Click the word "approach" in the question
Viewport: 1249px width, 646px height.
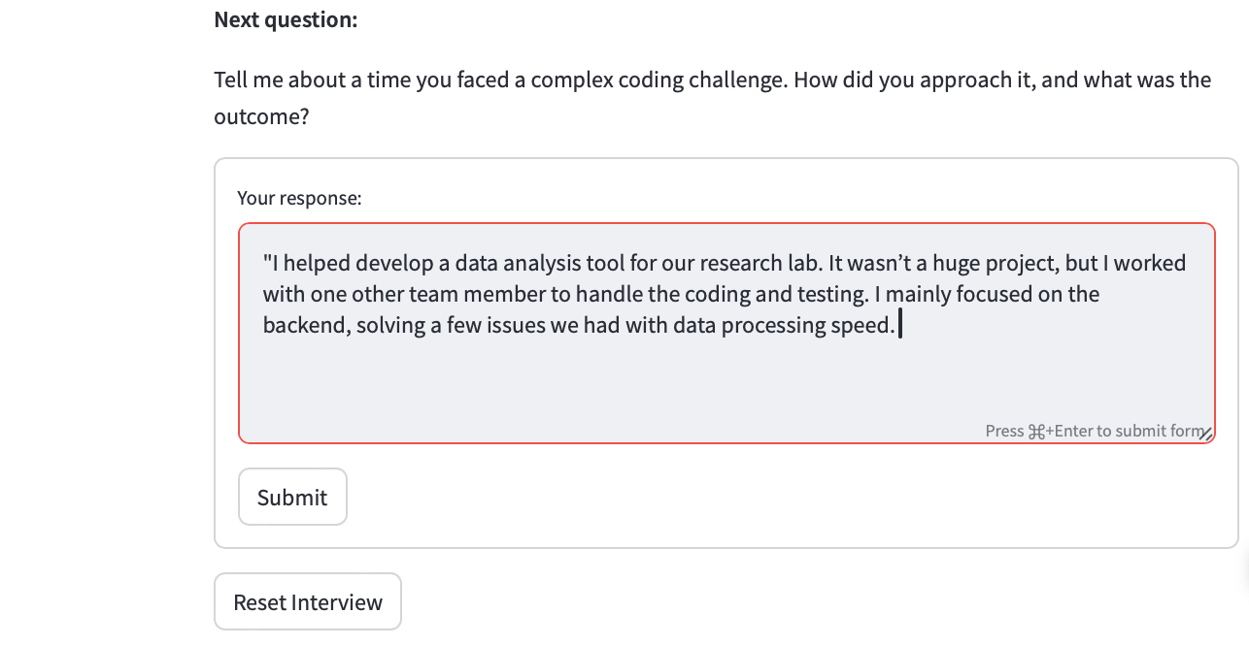coord(928,80)
